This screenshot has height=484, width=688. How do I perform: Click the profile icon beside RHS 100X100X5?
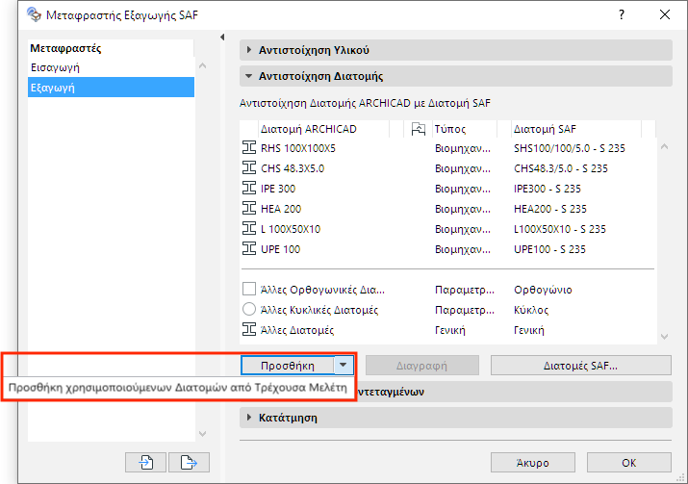[249, 148]
